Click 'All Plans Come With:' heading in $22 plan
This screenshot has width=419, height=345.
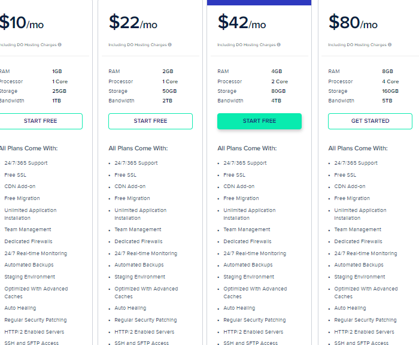click(x=138, y=149)
